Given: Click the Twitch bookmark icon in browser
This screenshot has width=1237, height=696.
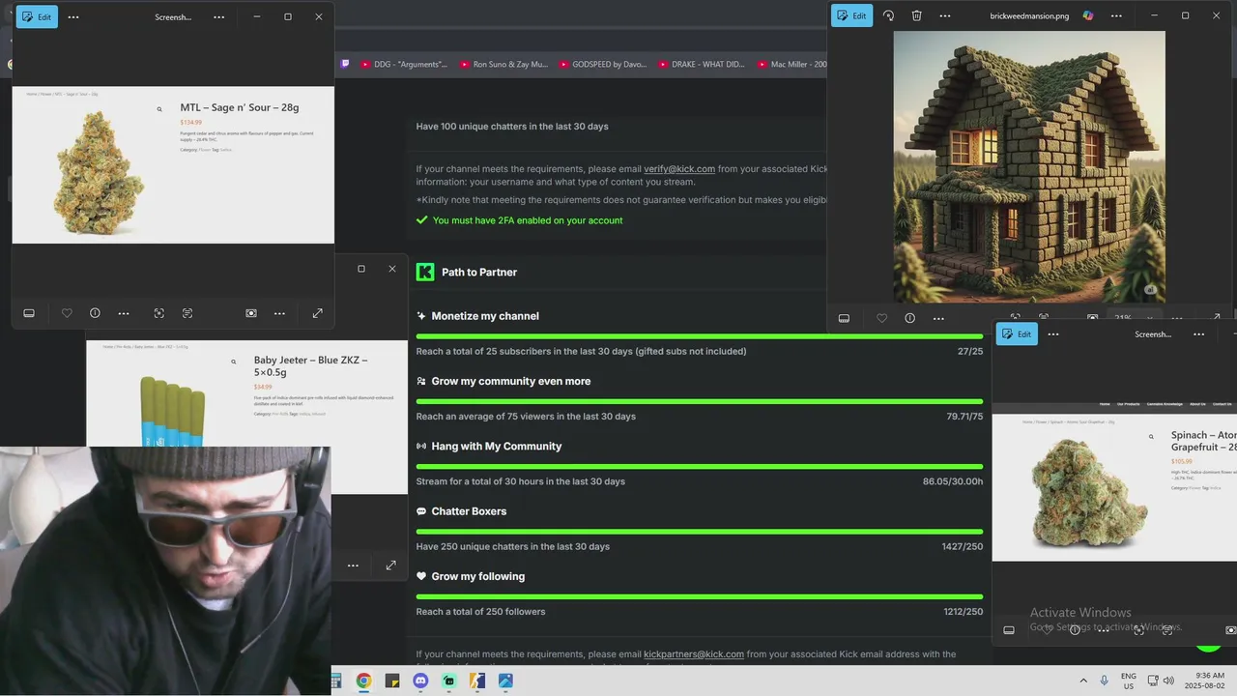Looking at the screenshot, I should [345, 64].
